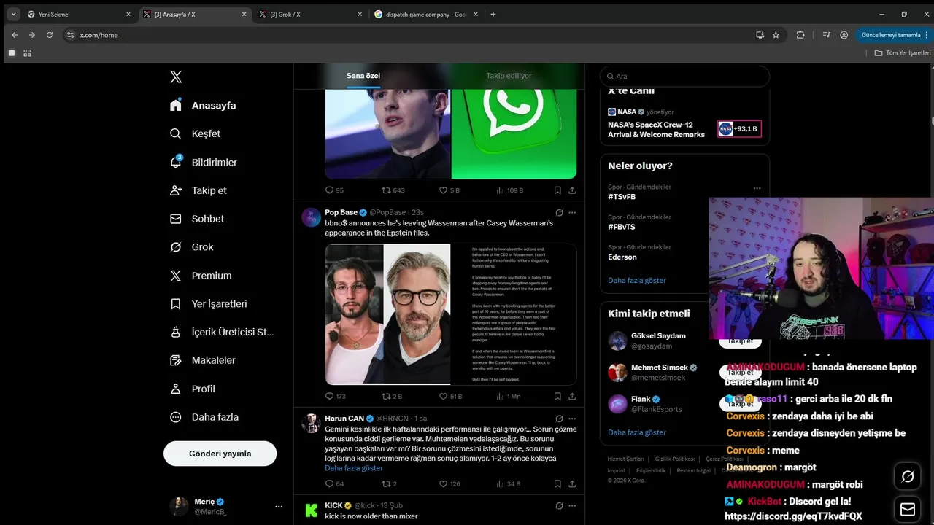Switch to Takip ediliyor tab
The height and width of the screenshot is (525, 934).
509,76
